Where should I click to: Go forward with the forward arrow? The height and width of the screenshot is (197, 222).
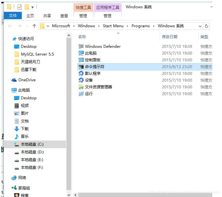(19, 26)
